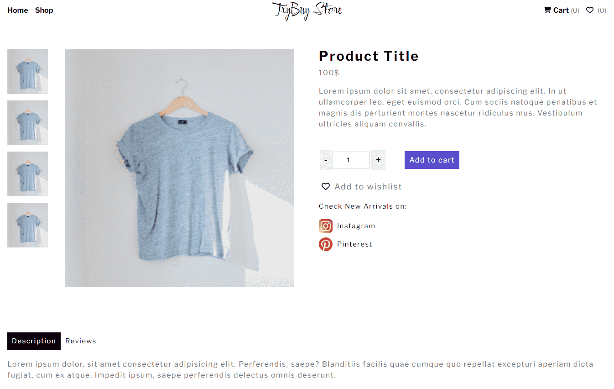Select the bottom t-shirt thumbnail
Viewport: 614px width, 389px height.
[x=27, y=225]
